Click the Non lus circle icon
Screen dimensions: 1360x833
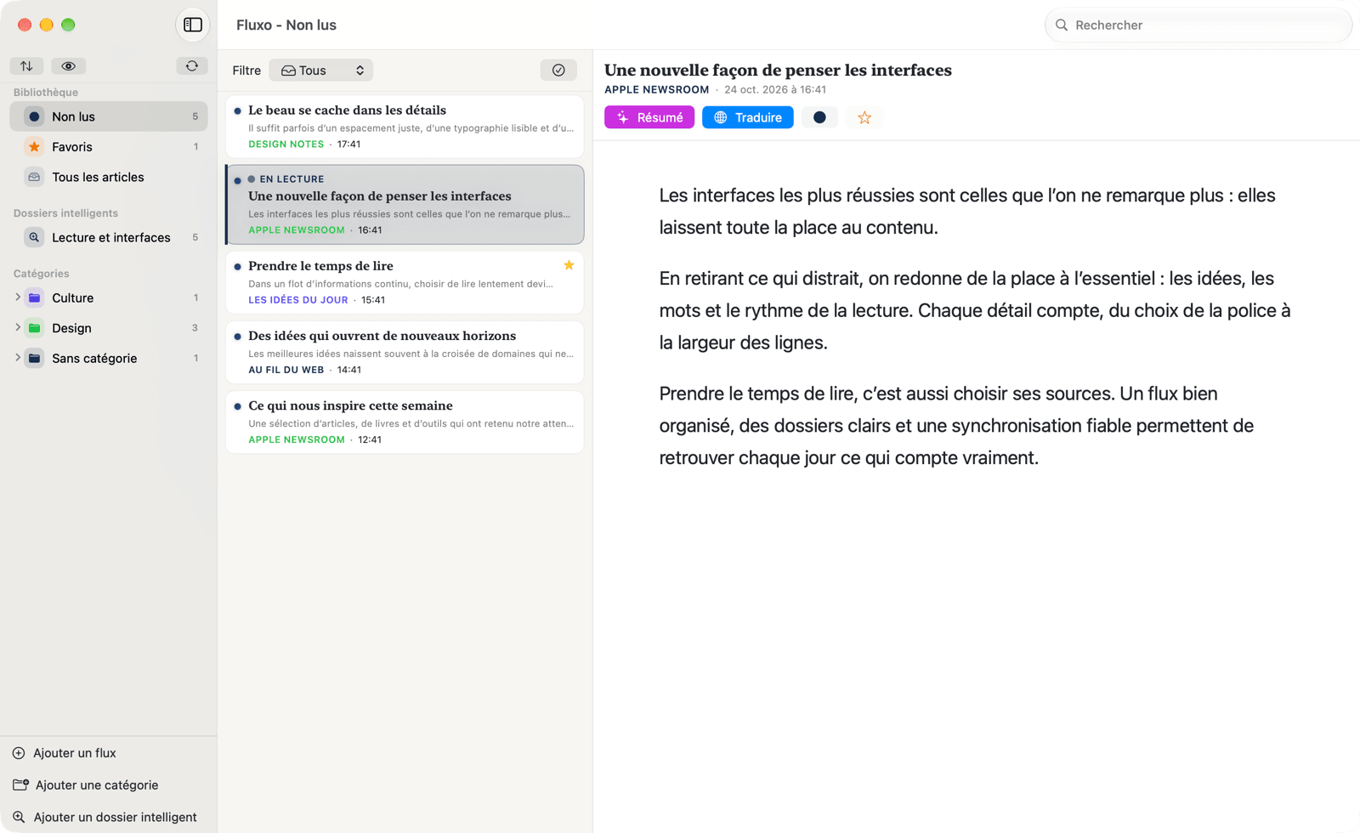(x=34, y=116)
